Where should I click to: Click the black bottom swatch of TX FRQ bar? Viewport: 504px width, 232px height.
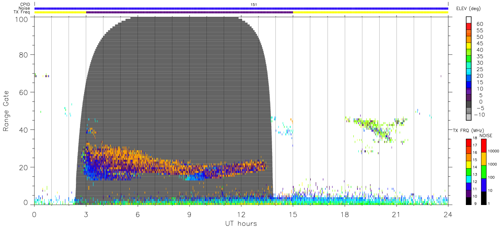(469, 200)
